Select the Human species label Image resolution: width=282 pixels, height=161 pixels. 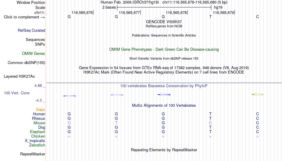click(39, 114)
